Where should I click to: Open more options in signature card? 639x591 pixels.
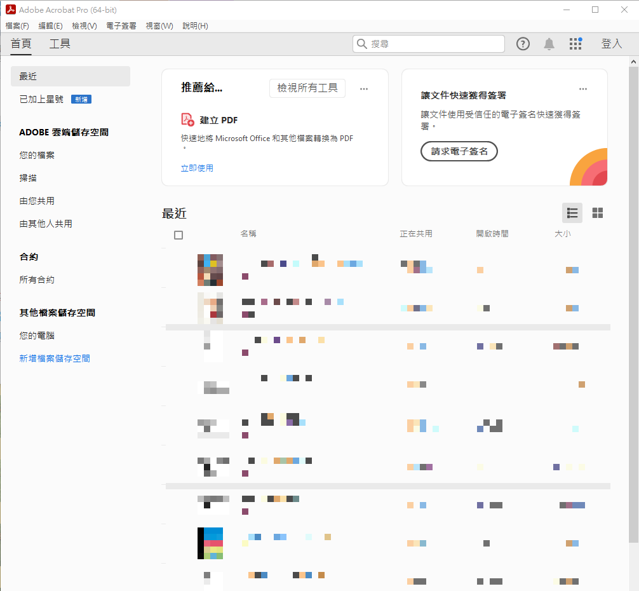[x=583, y=89]
